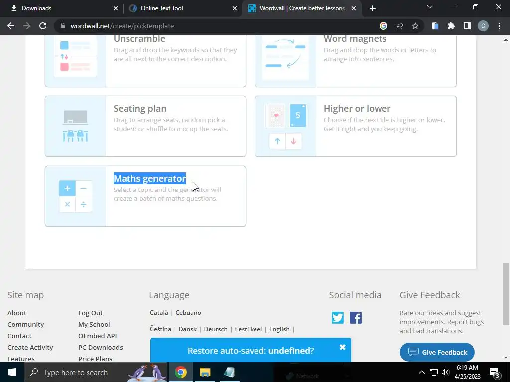
Task: Reload the Wordwall page
Action: point(43,26)
